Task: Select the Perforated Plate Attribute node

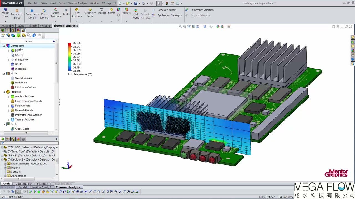Action: point(29,115)
